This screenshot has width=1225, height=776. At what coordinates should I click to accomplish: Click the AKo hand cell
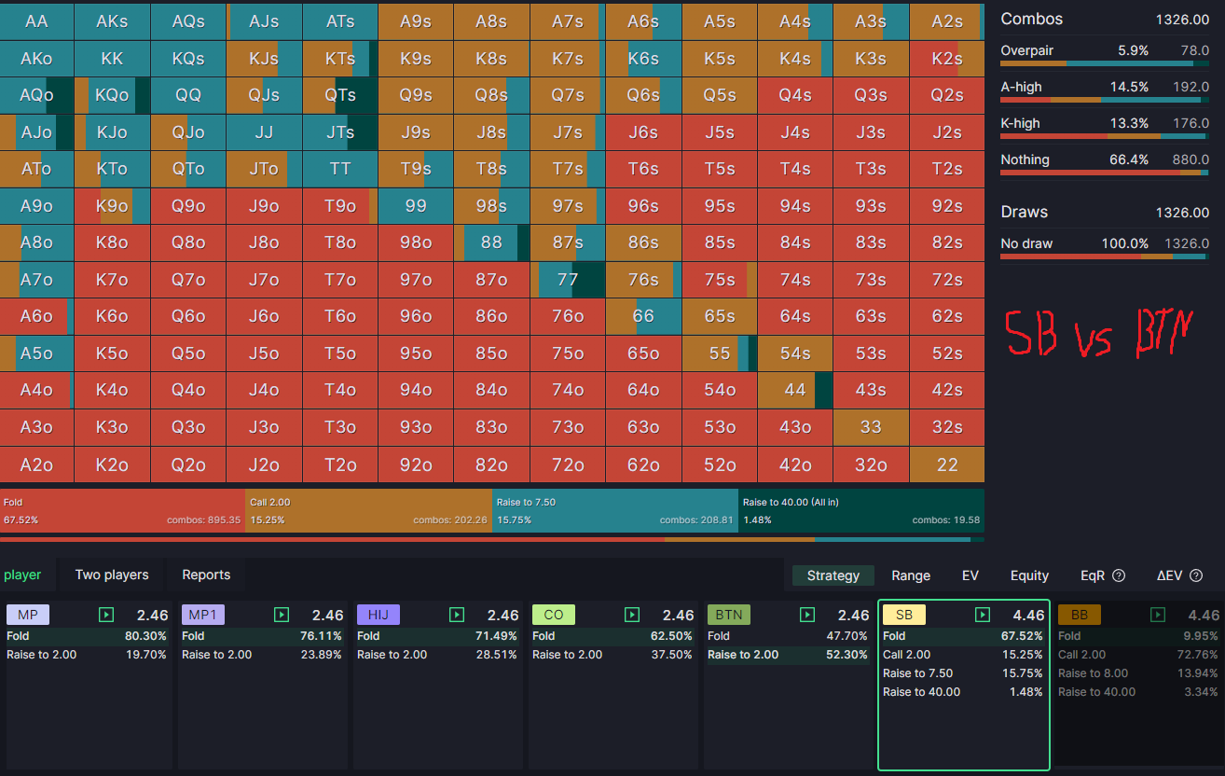tap(36, 59)
